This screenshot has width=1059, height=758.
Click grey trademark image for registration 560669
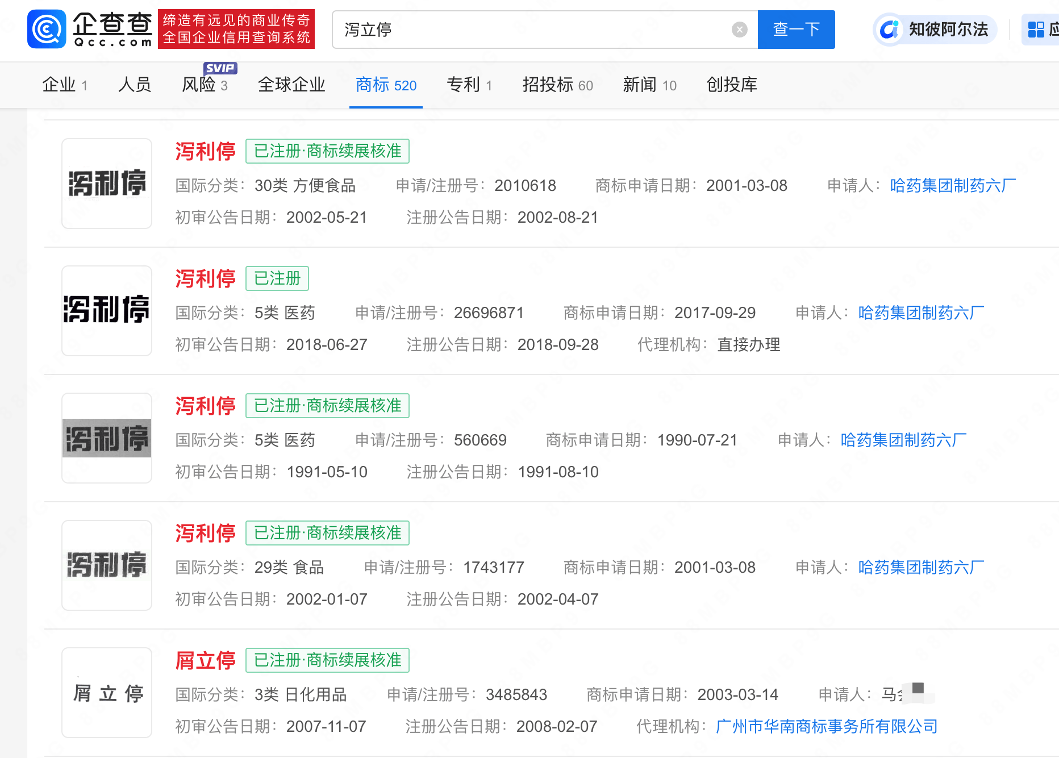(x=107, y=438)
